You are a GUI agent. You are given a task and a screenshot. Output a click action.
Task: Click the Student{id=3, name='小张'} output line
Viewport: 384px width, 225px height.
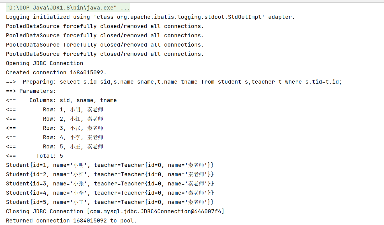[x=110, y=184]
